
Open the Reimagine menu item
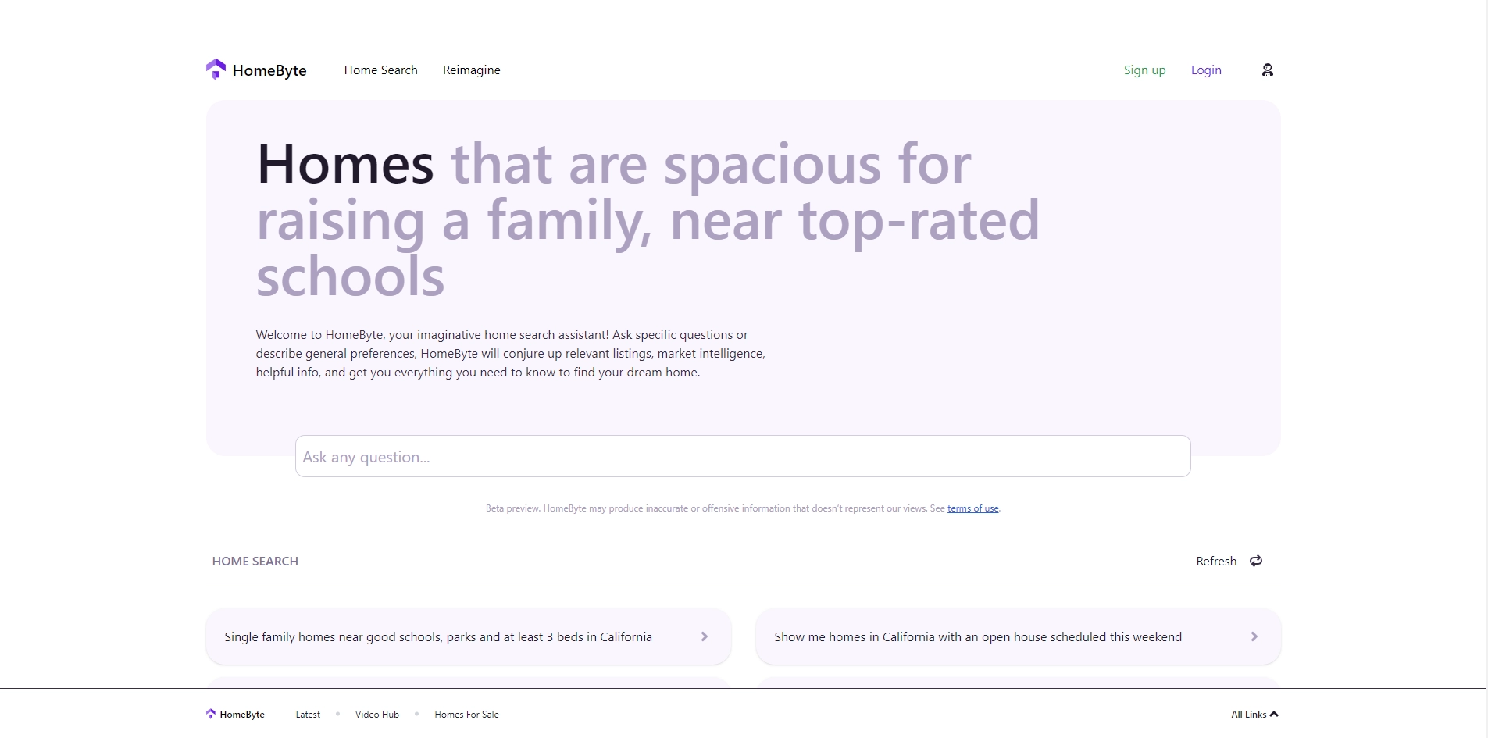471,70
